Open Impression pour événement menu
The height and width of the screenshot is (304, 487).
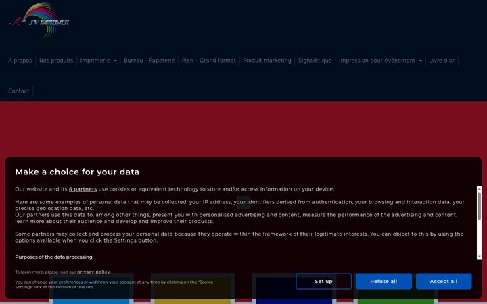(x=377, y=61)
